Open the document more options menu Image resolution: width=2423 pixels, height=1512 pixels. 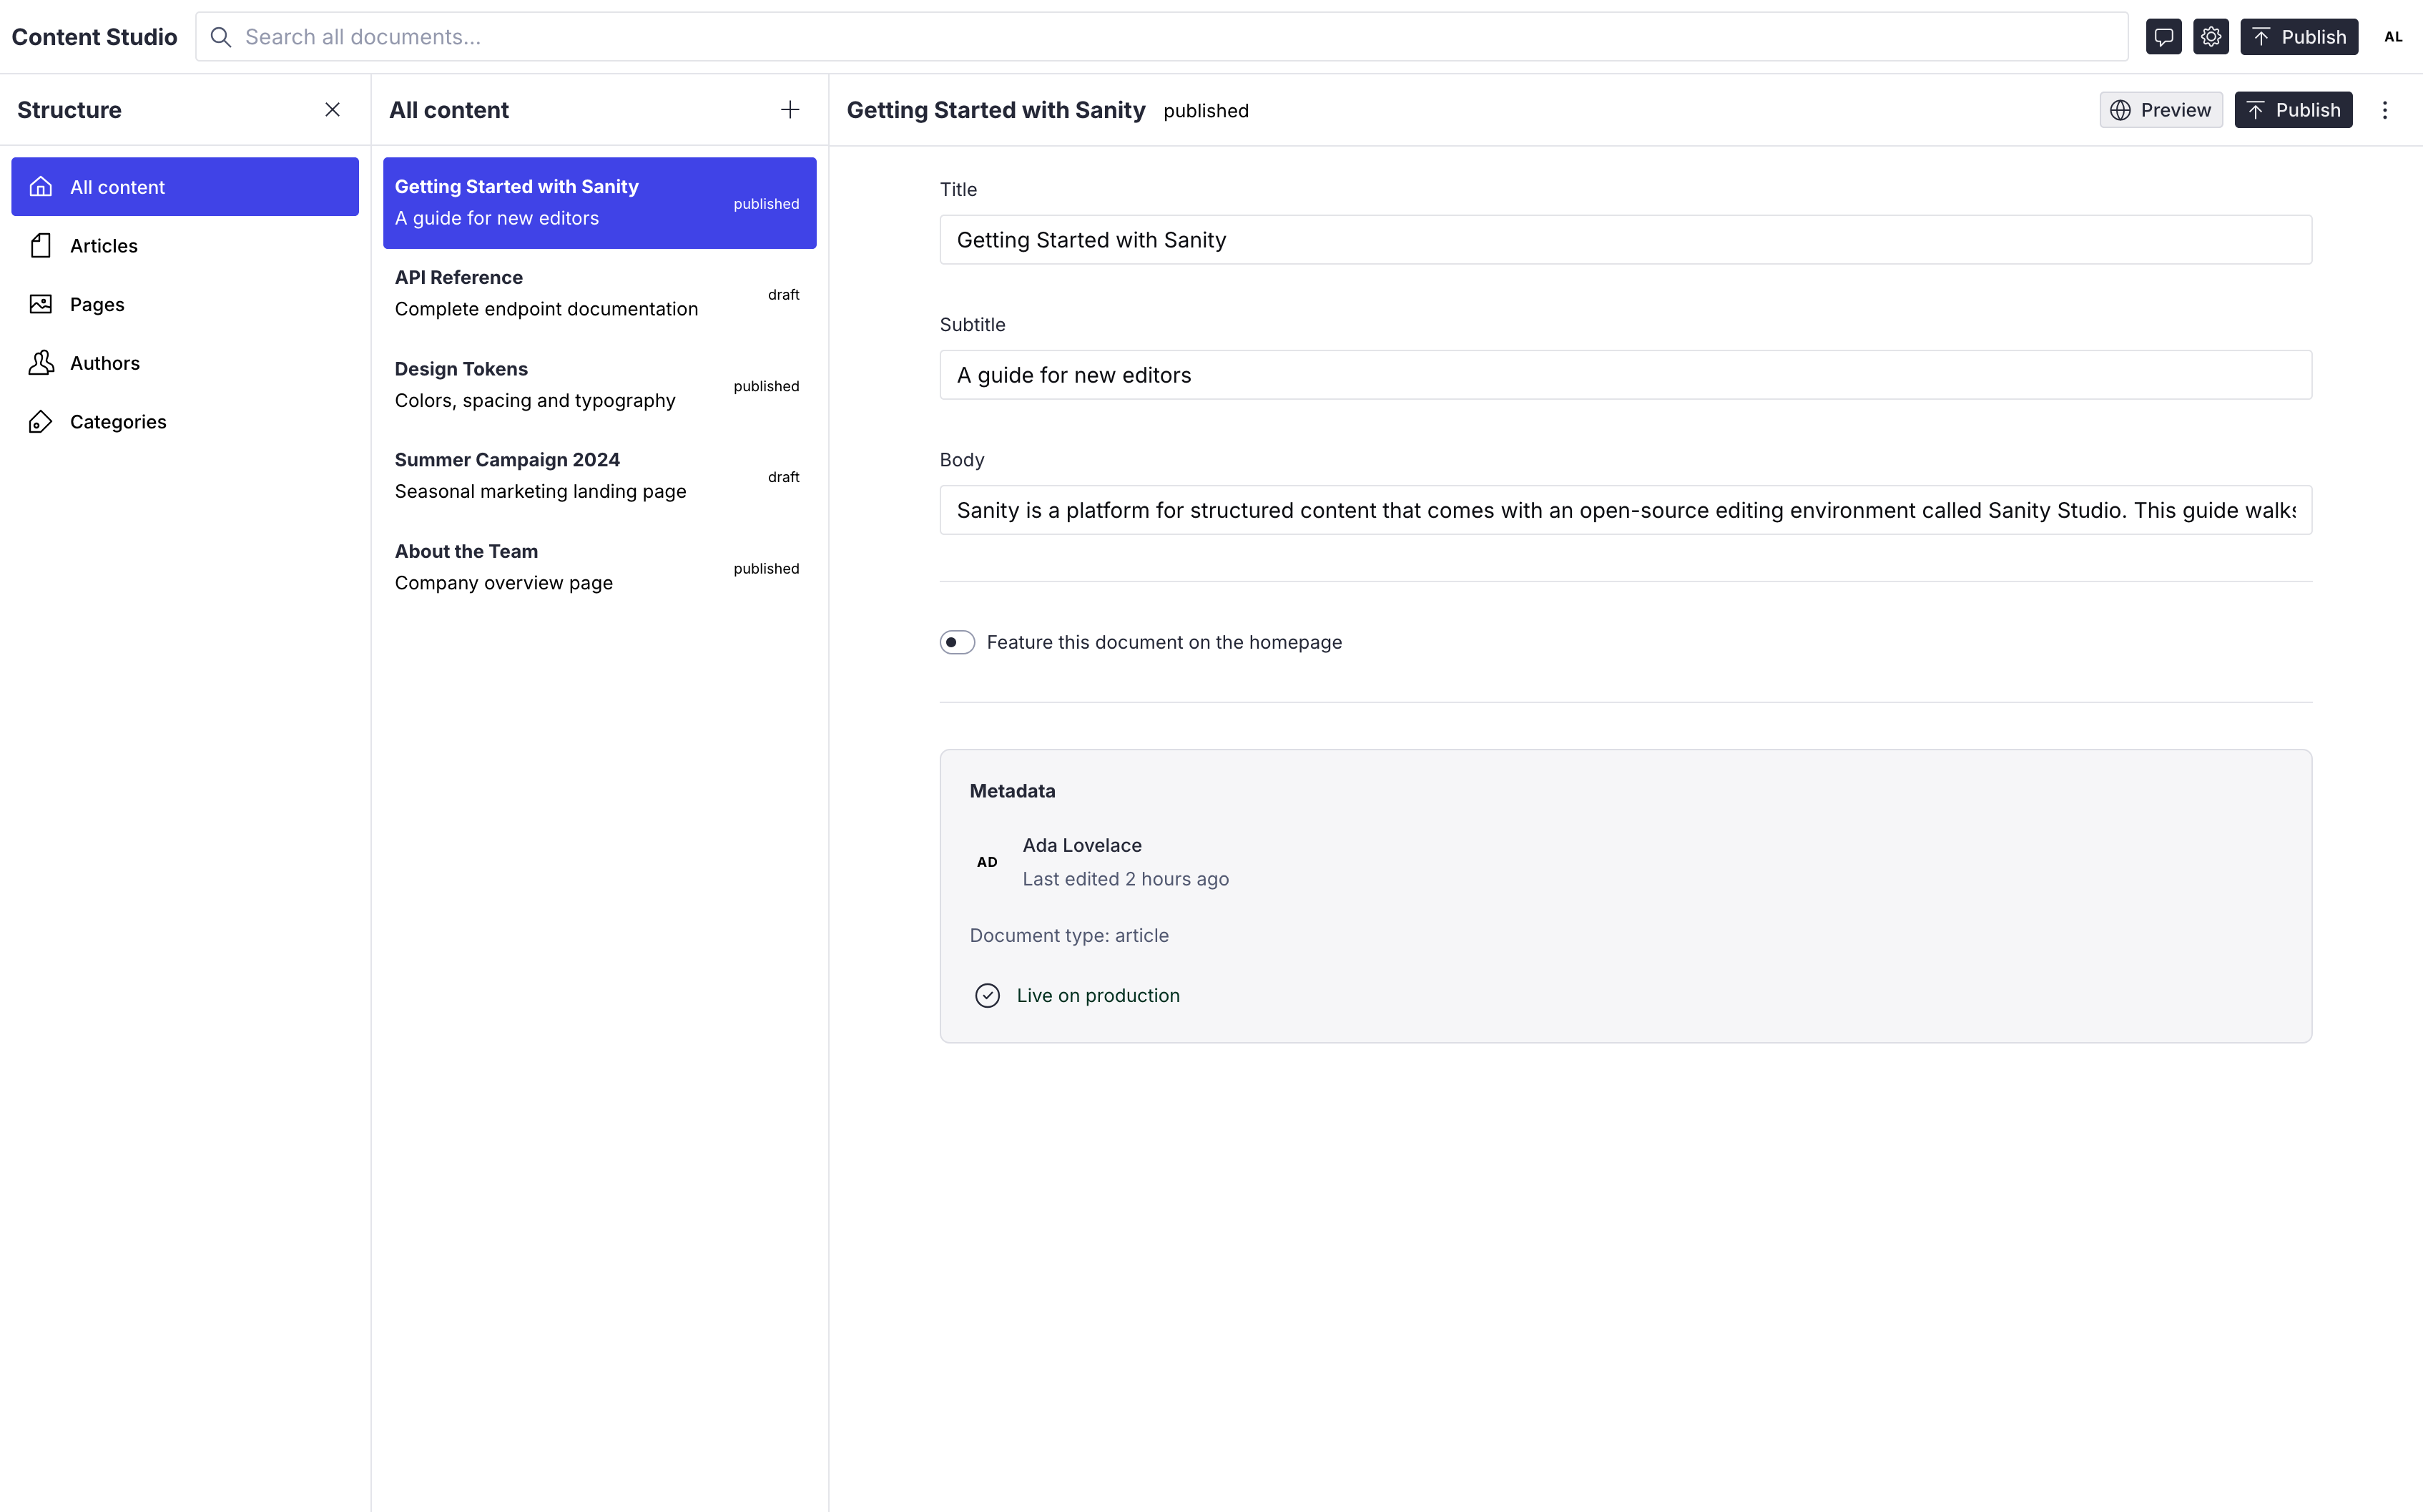tap(2384, 110)
